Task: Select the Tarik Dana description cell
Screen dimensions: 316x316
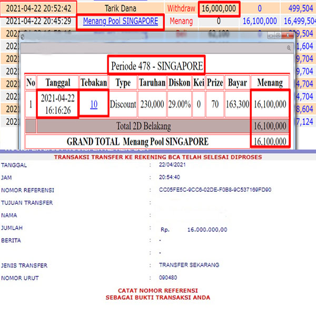Action: tap(120, 8)
